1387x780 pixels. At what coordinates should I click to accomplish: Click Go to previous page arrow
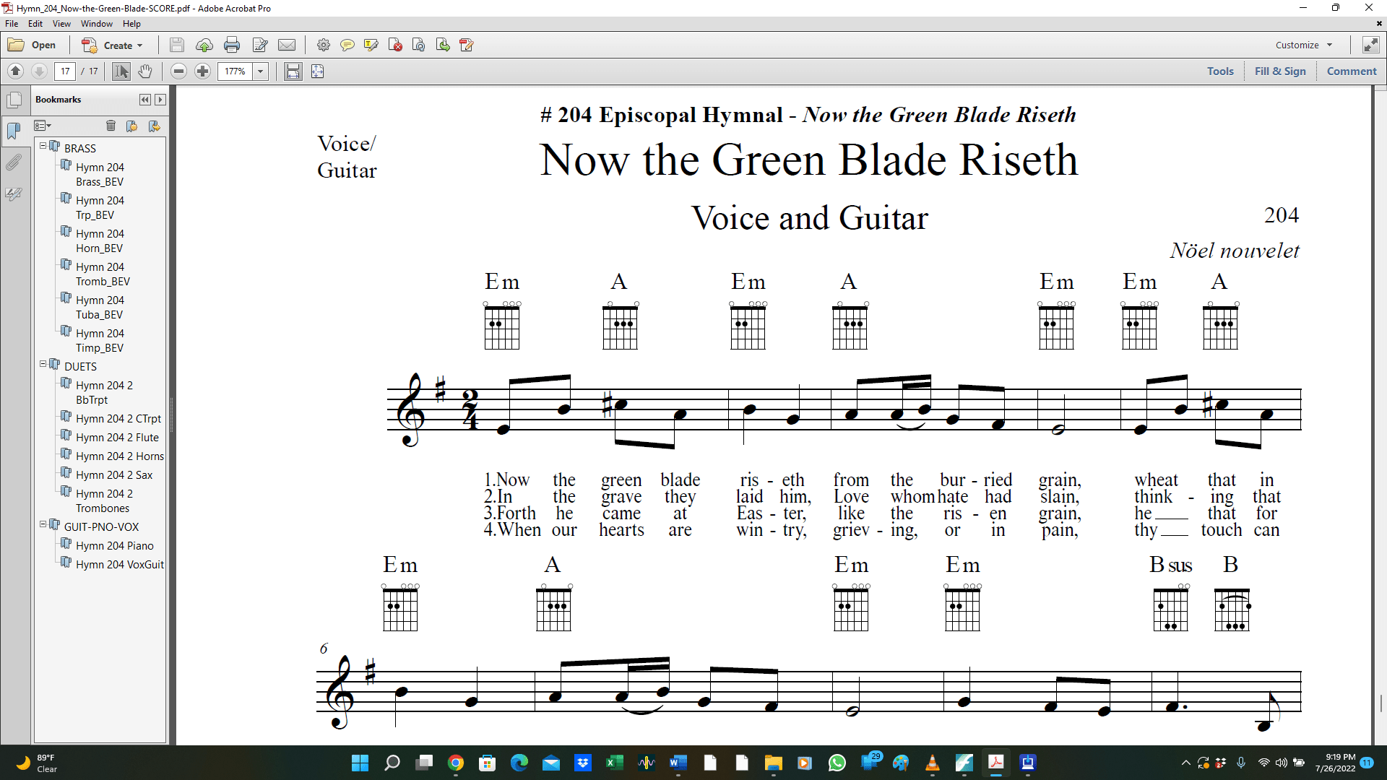coord(16,71)
